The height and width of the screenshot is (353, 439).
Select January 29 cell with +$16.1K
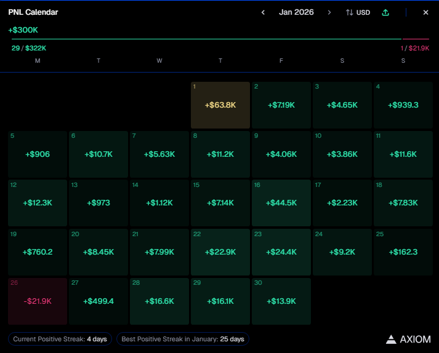tap(220, 301)
